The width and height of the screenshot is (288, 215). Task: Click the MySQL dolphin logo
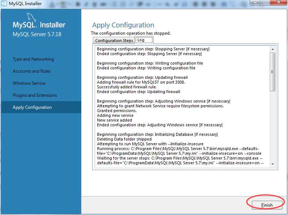(x=31, y=17)
